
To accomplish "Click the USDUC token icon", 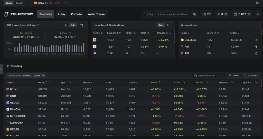I will click(8, 102).
